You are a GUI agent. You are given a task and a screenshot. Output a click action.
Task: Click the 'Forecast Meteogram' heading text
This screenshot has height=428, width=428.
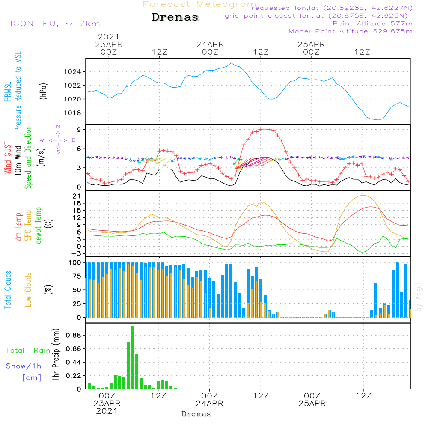(199, 4)
